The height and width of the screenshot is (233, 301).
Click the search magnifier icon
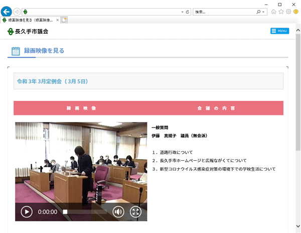(x=258, y=12)
